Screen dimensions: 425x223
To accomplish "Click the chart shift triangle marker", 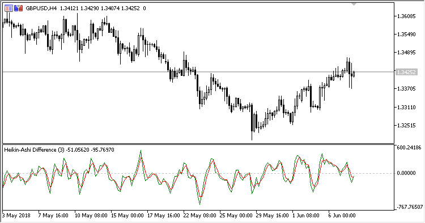I will point(354,5).
